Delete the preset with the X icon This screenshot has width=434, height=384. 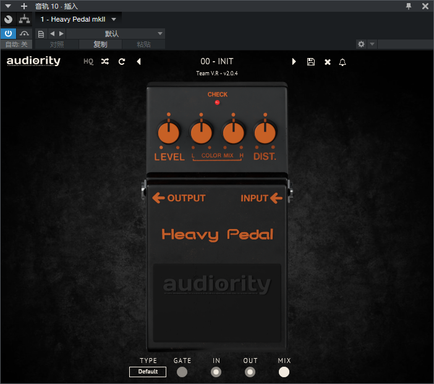[328, 62]
